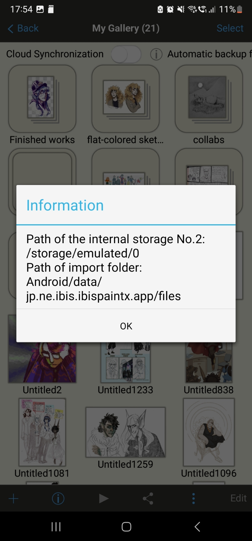Viewport: 252px width, 541px height.
Task: Share the artwork via share icon
Action: pyautogui.click(x=148, y=498)
